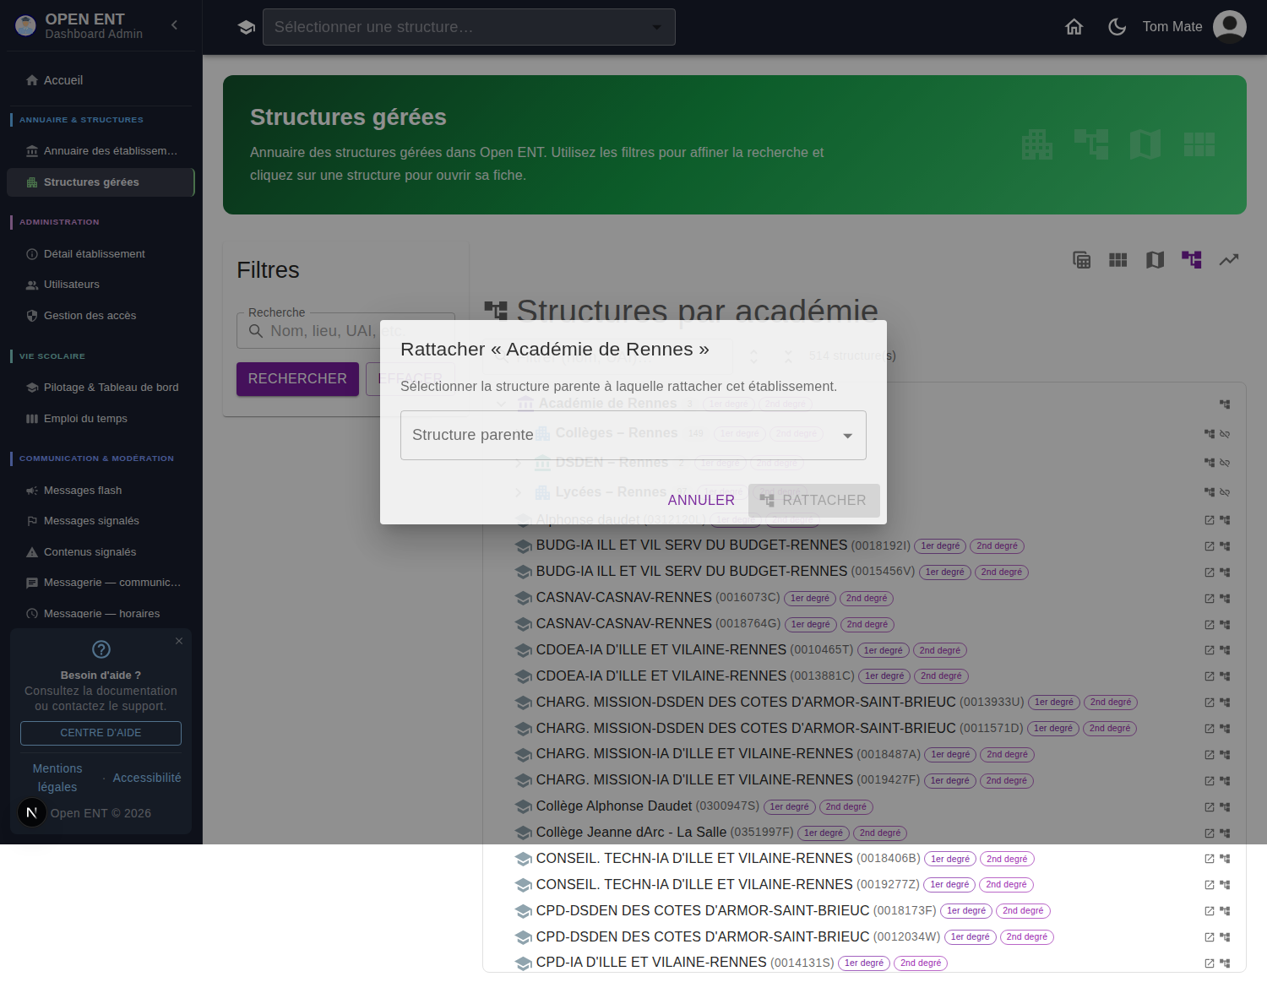The image size is (1267, 993).
Task: Click ANNULER in the Rattacher dialog
Action: [x=701, y=501]
